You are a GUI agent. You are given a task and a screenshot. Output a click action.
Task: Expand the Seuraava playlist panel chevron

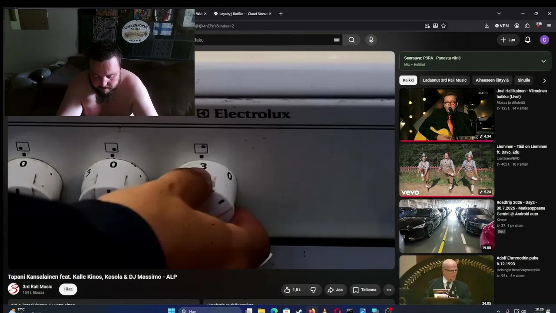tap(543, 61)
